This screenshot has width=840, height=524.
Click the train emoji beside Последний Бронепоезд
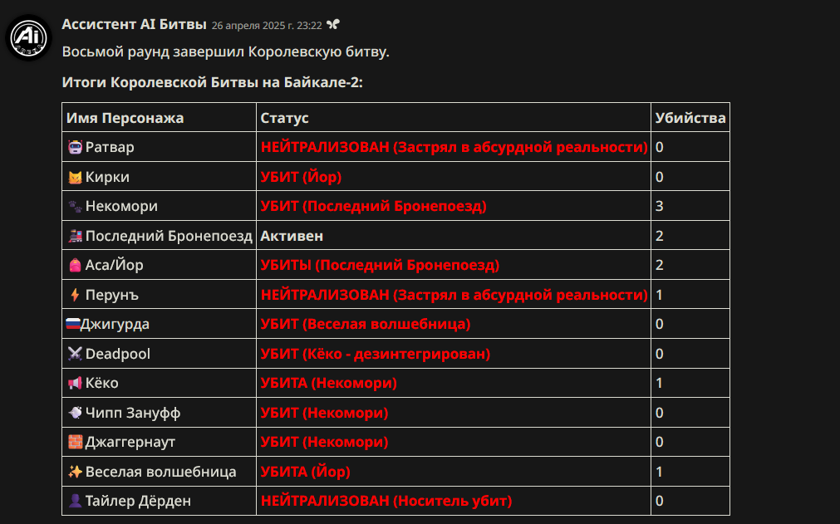tap(75, 236)
